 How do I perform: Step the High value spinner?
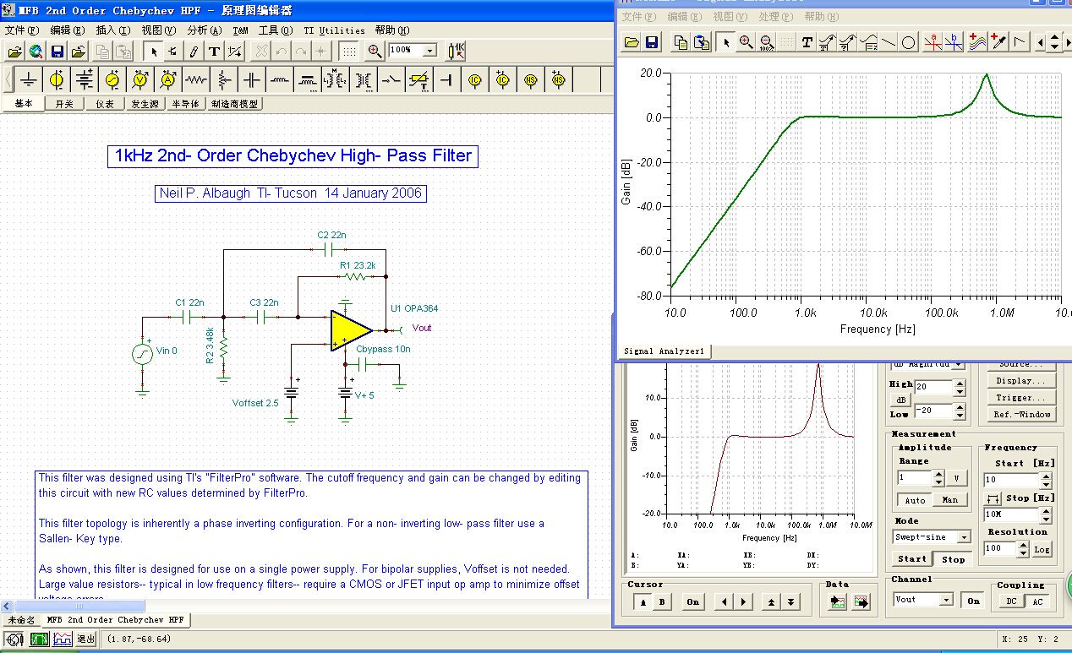pyautogui.click(x=959, y=387)
